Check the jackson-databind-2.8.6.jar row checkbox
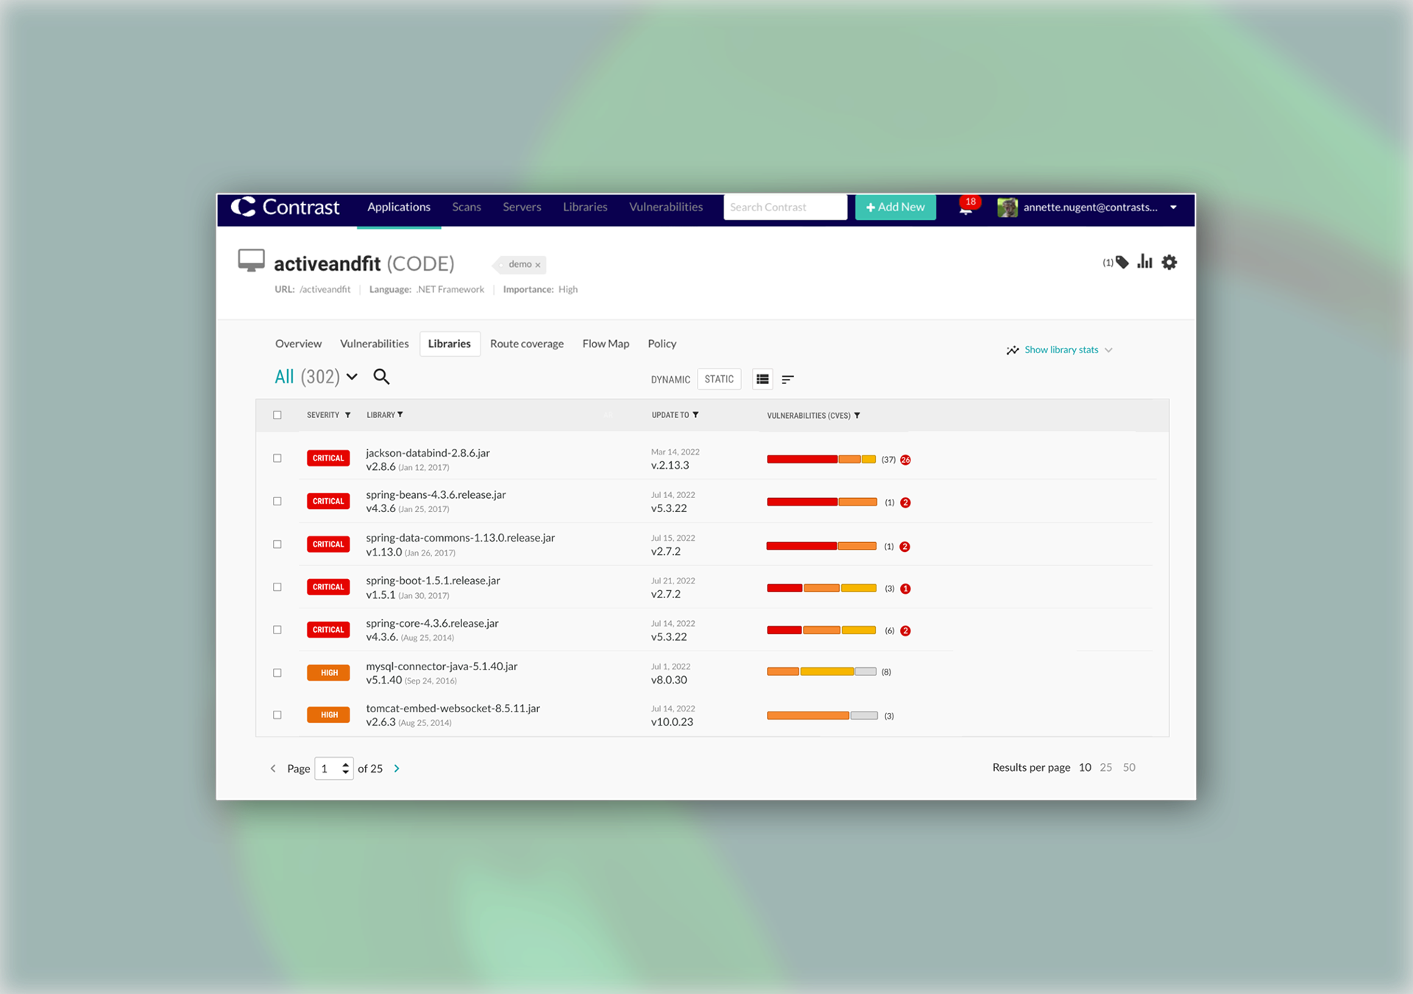The height and width of the screenshot is (994, 1413). pos(277,458)
